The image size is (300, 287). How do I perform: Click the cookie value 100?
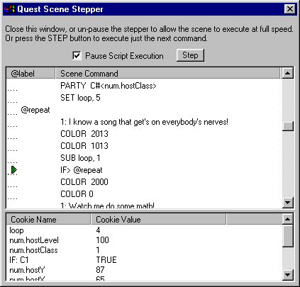(102, 240)
